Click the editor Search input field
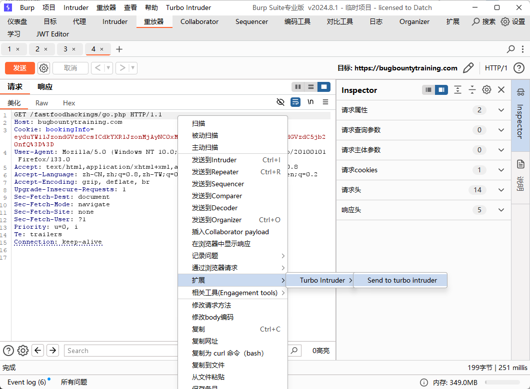The image size is (530, 389). coord(120,351)
